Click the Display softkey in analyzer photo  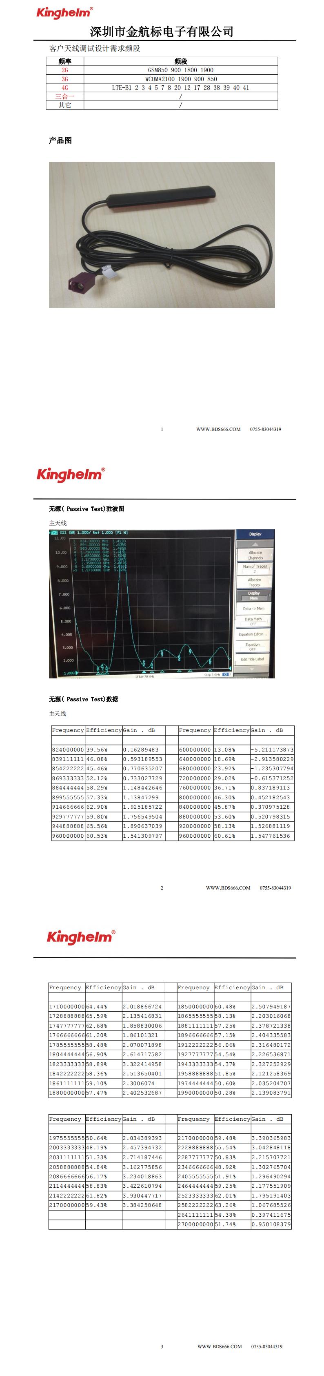pos(255,534)
